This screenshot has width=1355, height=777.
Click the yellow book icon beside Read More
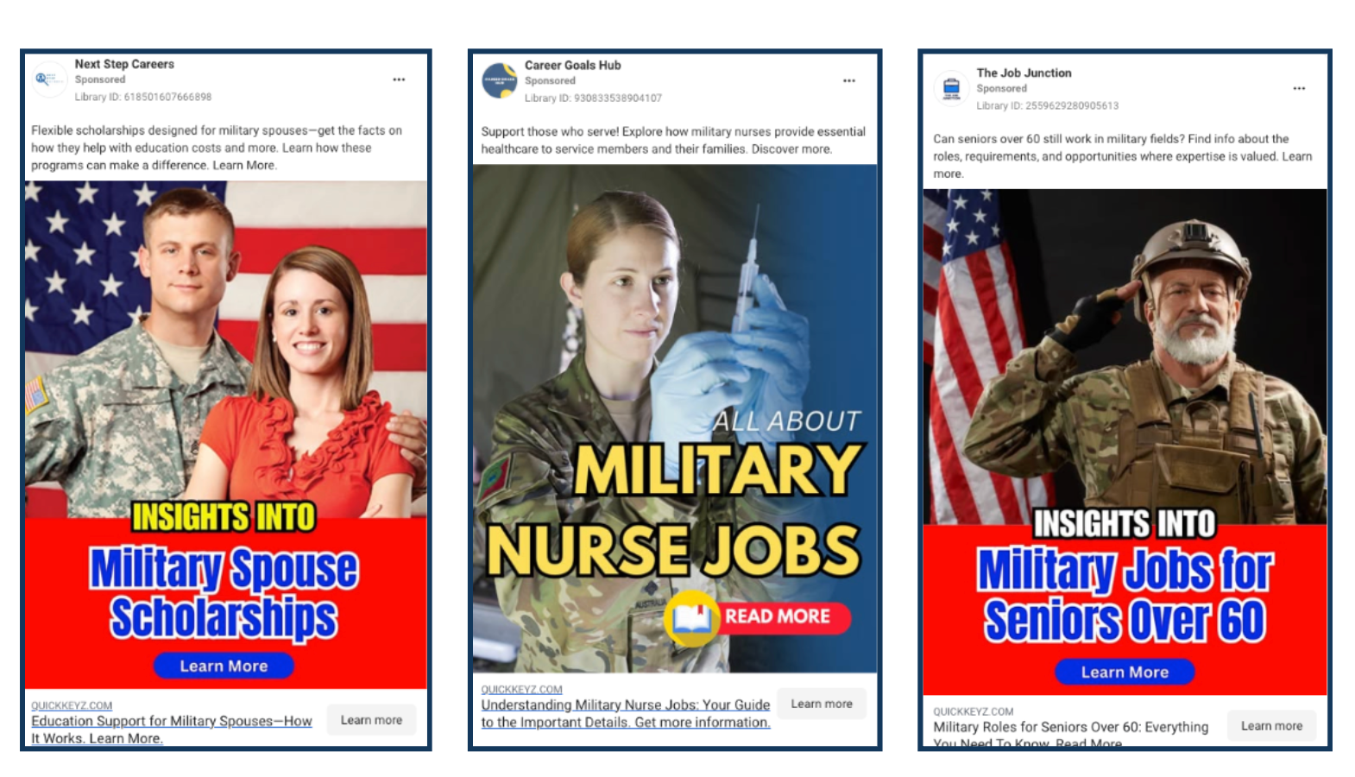[692, 618]
